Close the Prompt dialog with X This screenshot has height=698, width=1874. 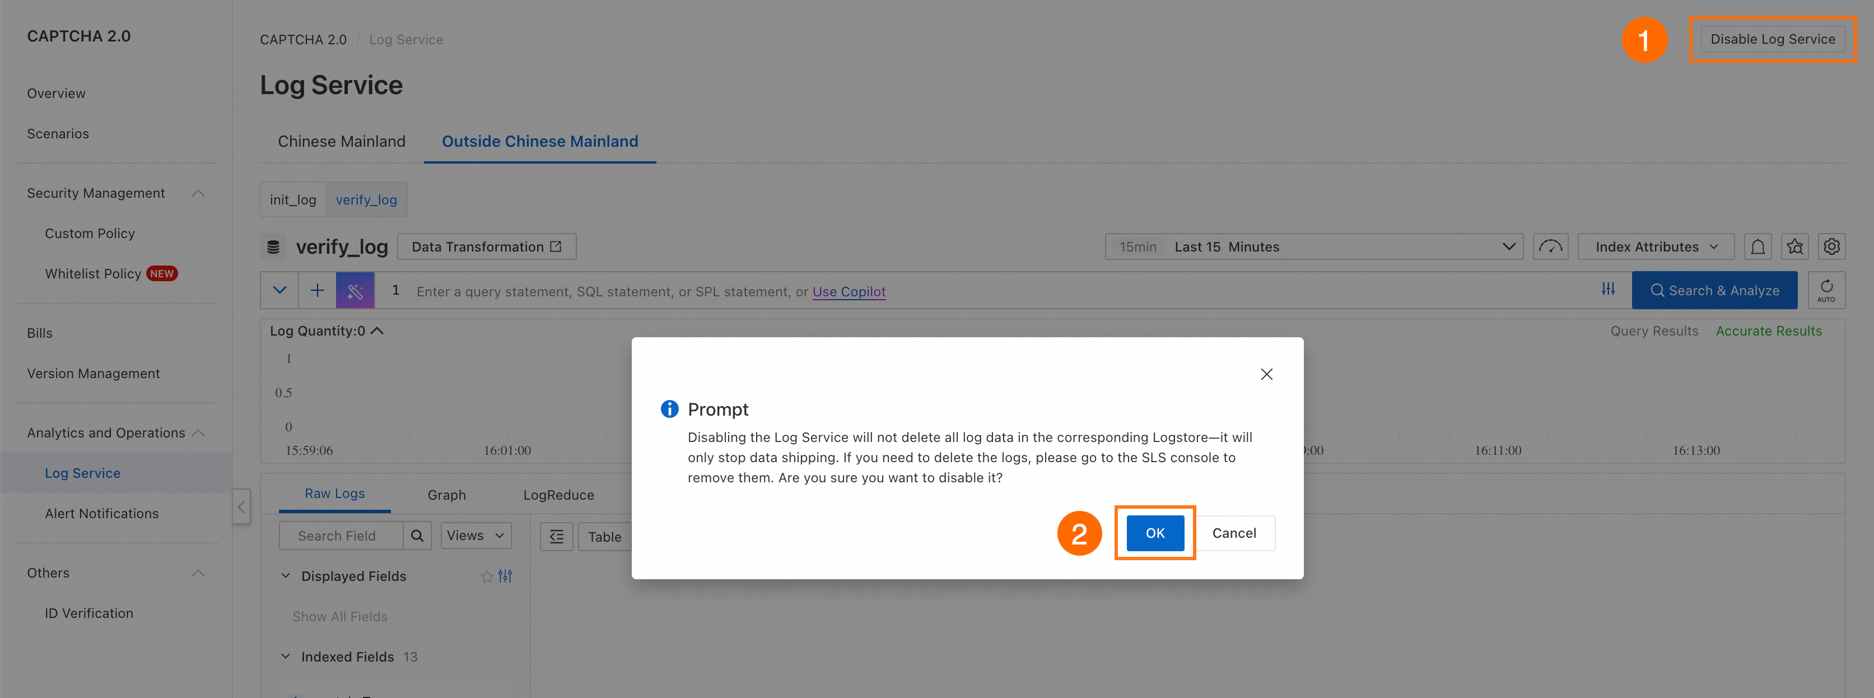tap(1266, 374)
